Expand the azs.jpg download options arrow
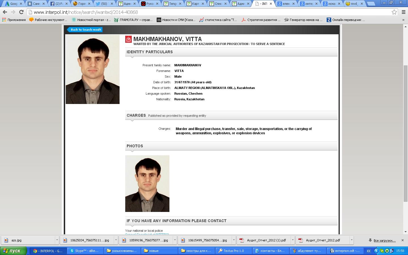408x255 pixels. click(x=57, y=240)
